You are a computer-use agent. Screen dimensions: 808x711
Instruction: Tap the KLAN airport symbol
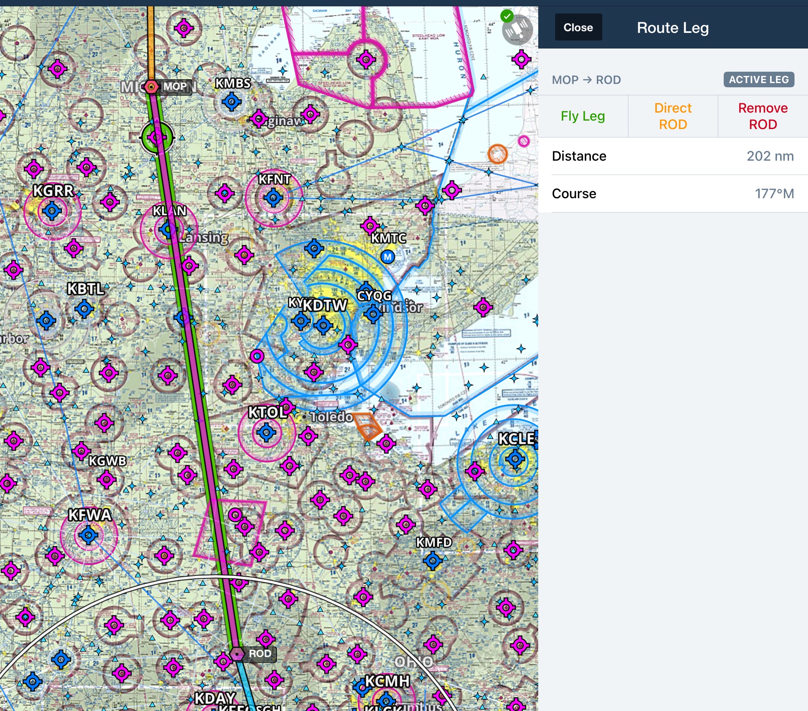[168, 229]
